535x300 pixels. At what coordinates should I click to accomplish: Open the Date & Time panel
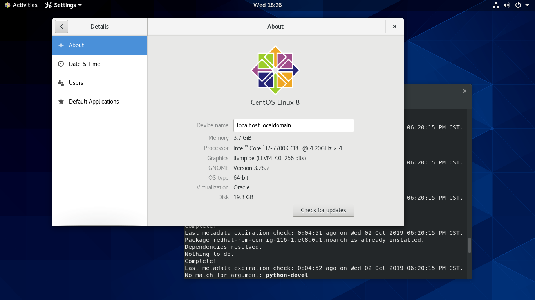(100, 64)
